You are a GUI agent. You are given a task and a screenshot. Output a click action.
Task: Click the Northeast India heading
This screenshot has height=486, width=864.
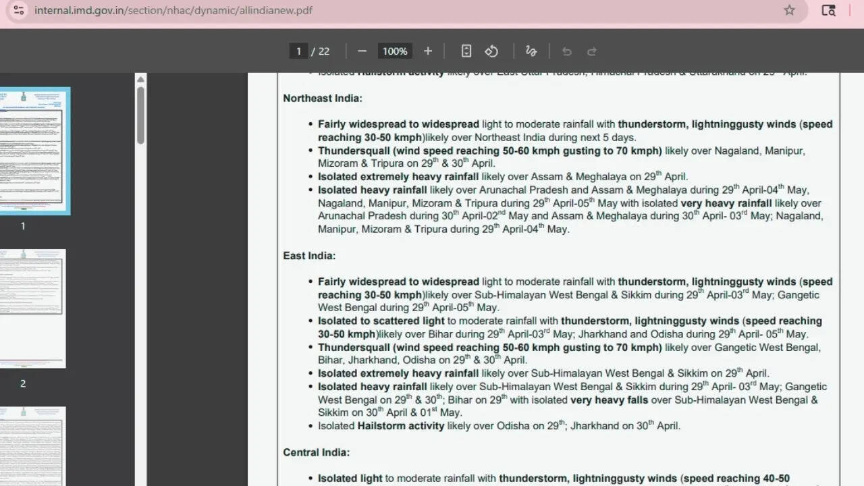(323, 99)
